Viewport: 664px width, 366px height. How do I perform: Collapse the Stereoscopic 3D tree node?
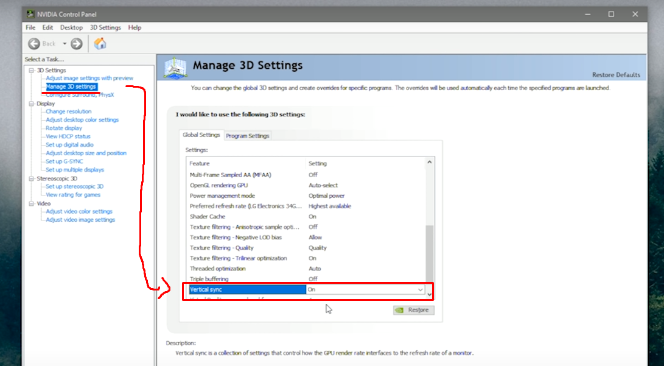click(x=31, y=178)
